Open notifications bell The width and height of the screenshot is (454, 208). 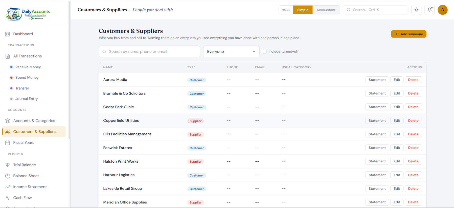[x=429, y=10]
